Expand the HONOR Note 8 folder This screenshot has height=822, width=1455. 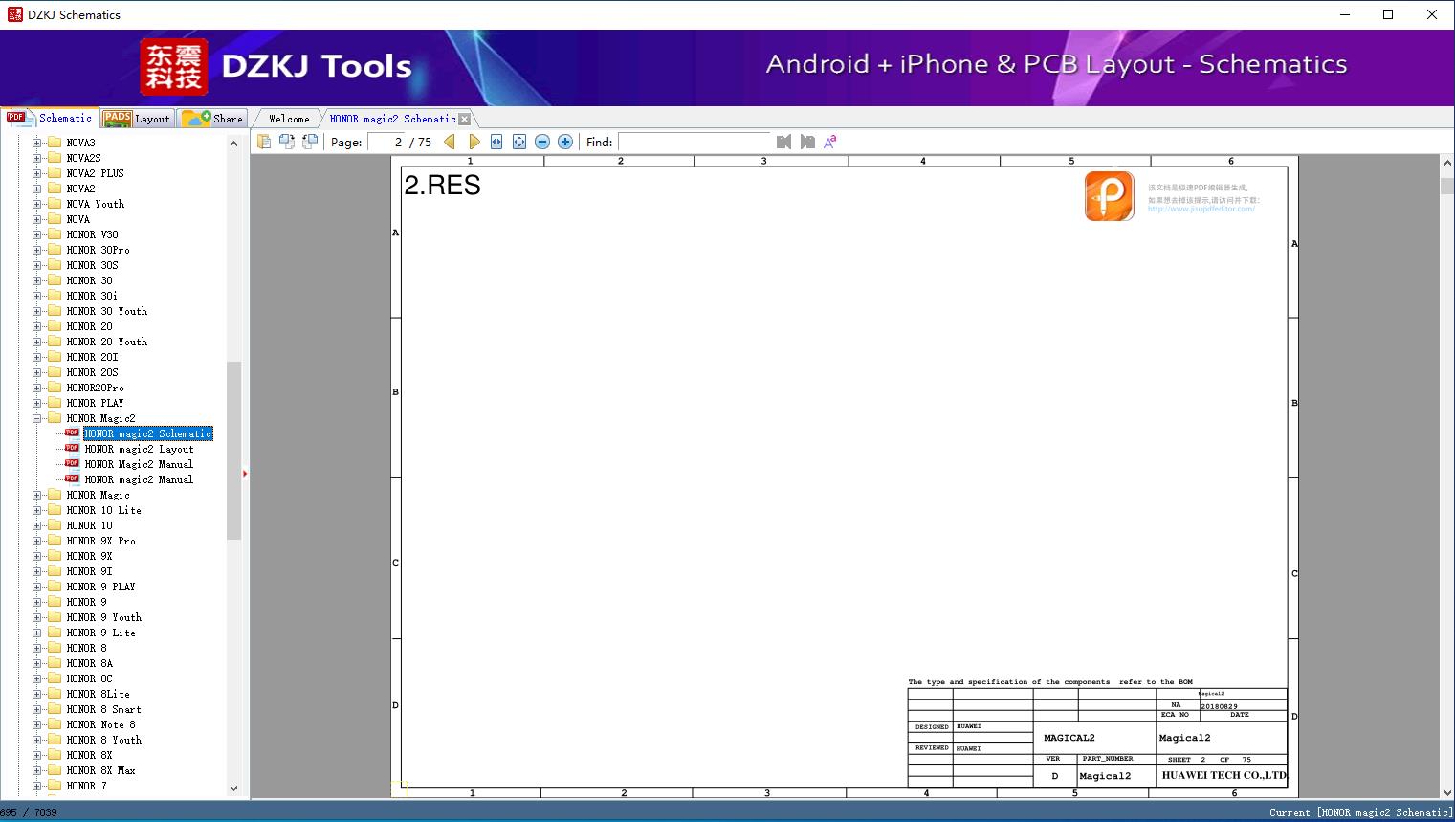(x=37, y=724)
